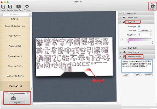Select the Monotype Corsiva font
This screenshot has height=109, width=157.
(15, 66)
